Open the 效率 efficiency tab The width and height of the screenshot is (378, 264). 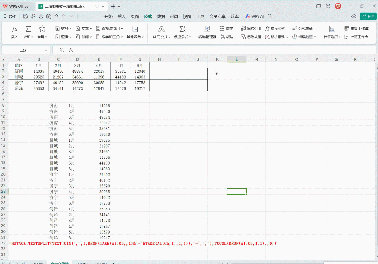tap(234, 17)
